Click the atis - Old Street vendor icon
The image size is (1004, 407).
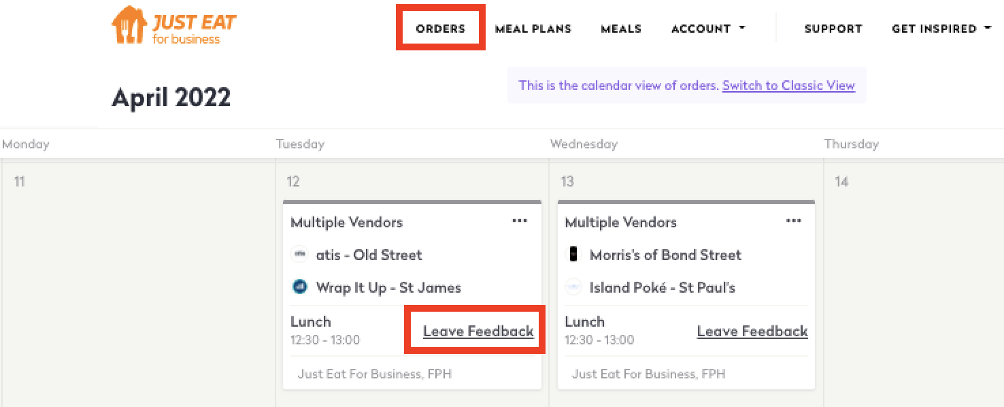pyautogui.click(x=299, y=255)
